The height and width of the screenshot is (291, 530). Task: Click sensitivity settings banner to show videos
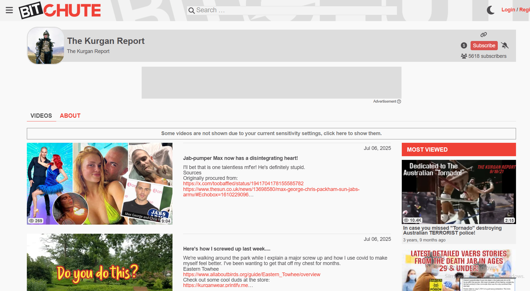271,134
